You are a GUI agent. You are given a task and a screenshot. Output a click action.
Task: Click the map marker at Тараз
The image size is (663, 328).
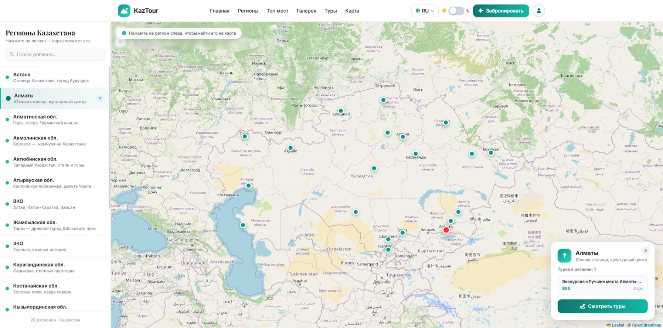pos(402,233)
